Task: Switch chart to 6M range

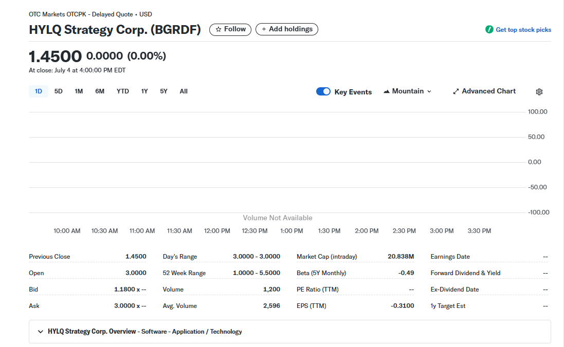Action: coord(100,91)
